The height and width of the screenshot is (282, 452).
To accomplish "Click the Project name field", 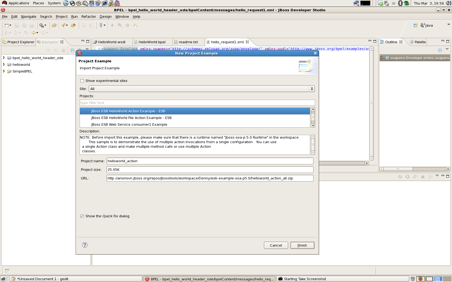I will pyautogui.click(x=210, y=161).
